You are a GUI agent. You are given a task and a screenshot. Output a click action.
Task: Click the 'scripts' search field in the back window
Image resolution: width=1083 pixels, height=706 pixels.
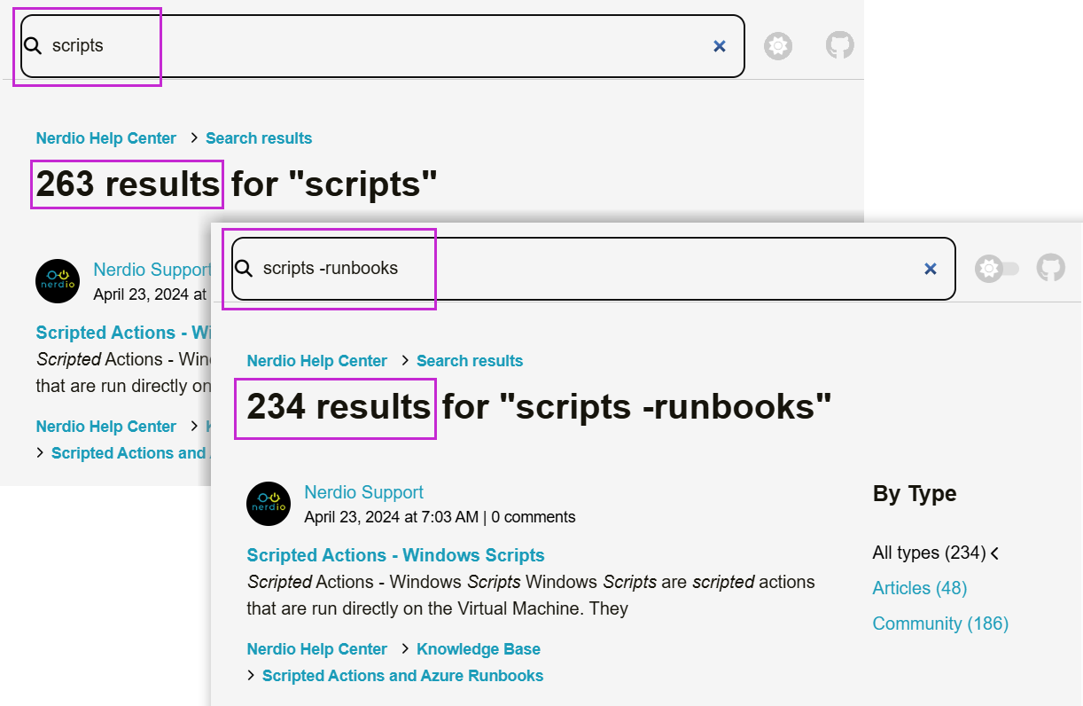tap(383, 46)
